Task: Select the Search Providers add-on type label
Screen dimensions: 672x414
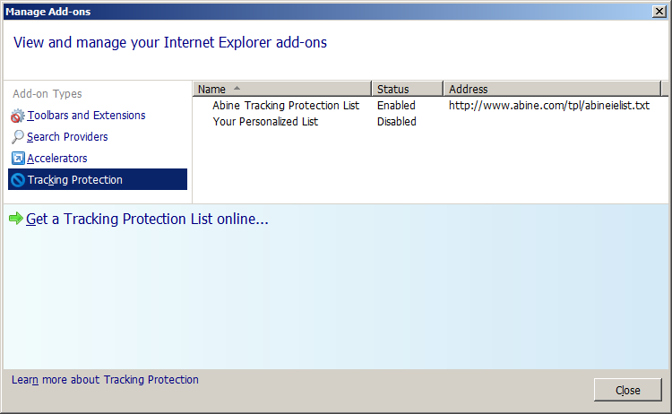Action: [67, 137]
